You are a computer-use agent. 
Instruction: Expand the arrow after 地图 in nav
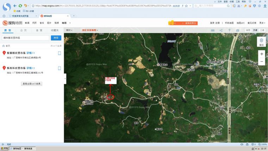[70, 23]
